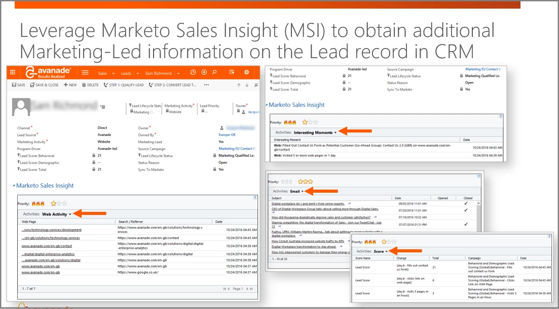Expand the chevron next to Sam Richmond

click(x=178, y=74)
